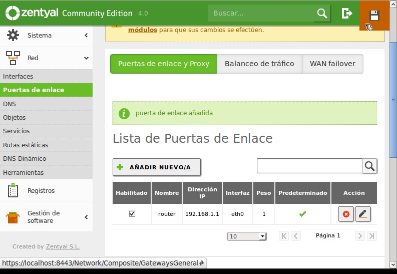Click the Gestión de software box icon
The width and height of the screenshot is (397, 274).
click(13, 217)
